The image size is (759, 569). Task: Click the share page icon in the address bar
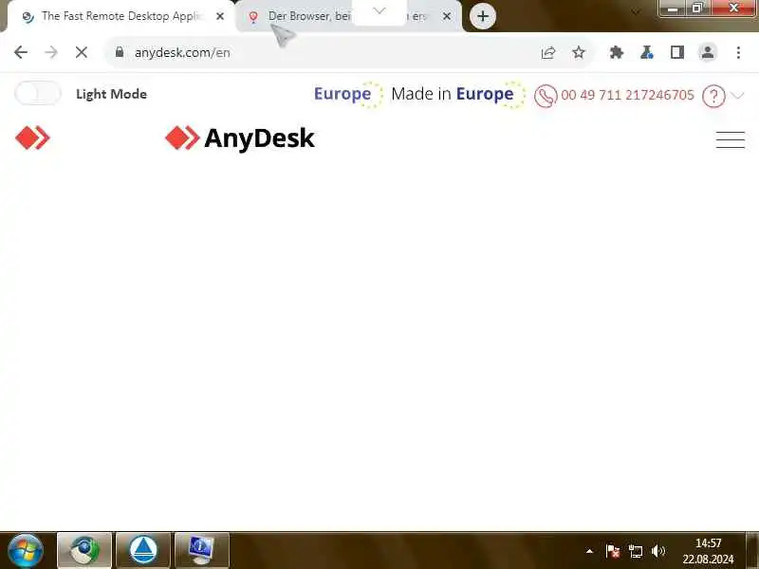(548, 52)
